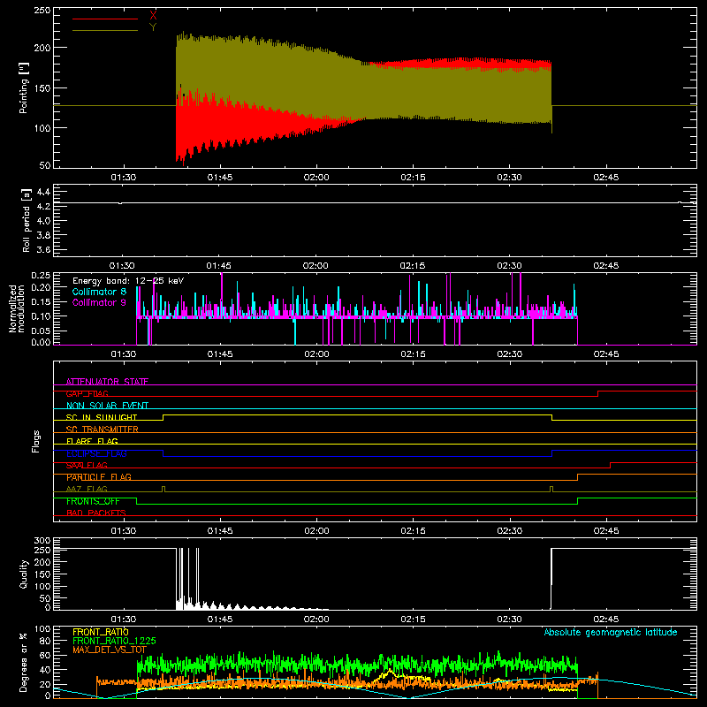This screenshot has height=707, width=707.
Task: Click the 'Degrees or %' axis title
Action: 24,662
